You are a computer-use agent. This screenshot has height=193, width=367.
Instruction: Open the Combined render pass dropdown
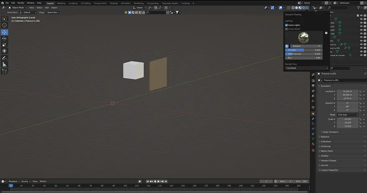point(307,68)
